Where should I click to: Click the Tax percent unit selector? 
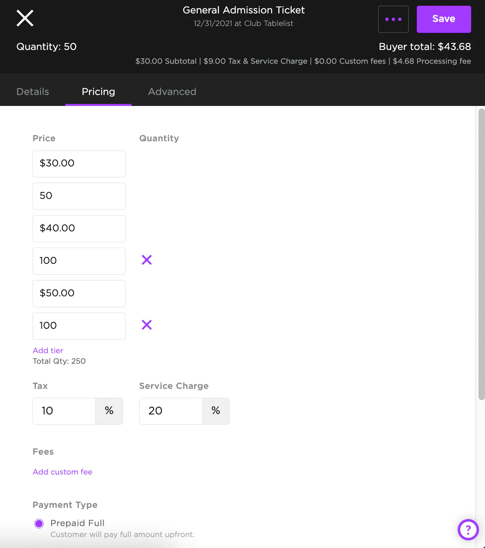click(x=109, y=411)
